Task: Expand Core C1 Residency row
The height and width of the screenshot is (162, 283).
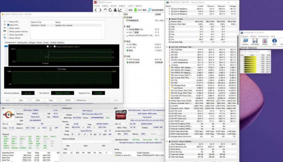Action: 169,11
